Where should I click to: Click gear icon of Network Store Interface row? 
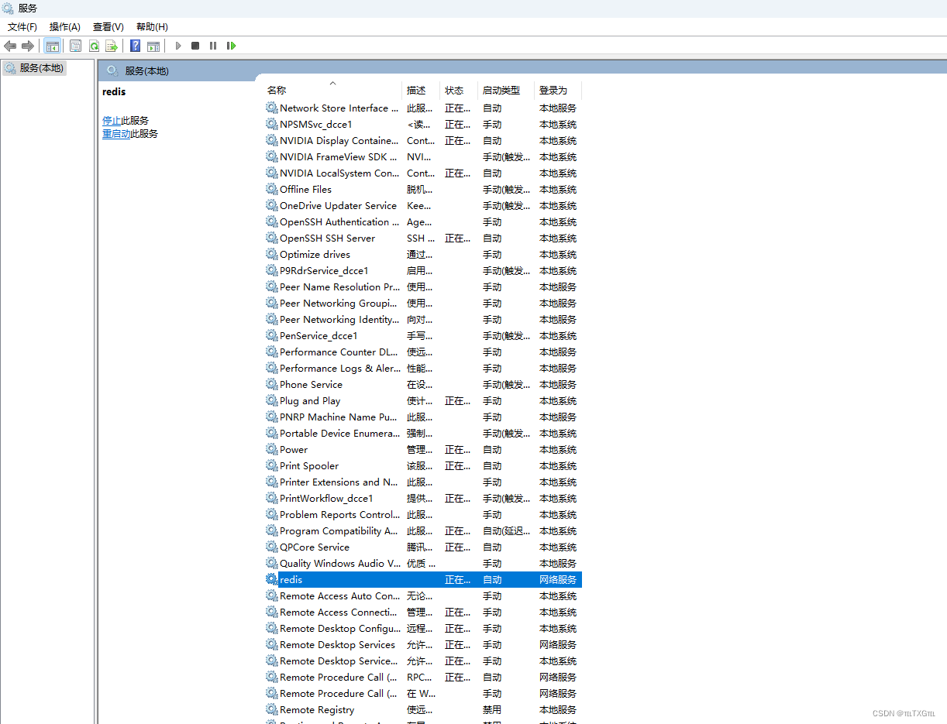tap(271, 108)
